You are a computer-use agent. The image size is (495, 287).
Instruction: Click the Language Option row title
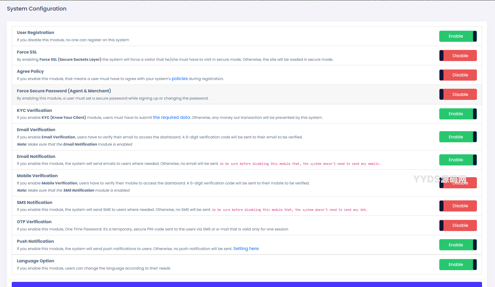point(36,261)
